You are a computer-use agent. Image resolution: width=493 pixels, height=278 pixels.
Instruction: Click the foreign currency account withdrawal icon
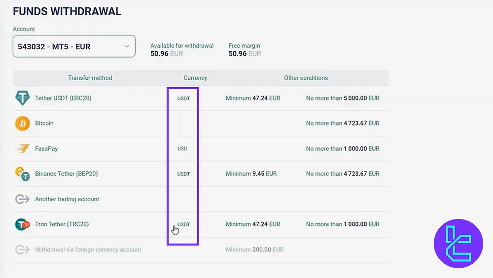tap(22, 250)
